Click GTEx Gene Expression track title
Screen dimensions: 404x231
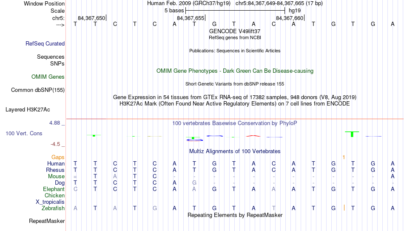(x=235, y=97)
